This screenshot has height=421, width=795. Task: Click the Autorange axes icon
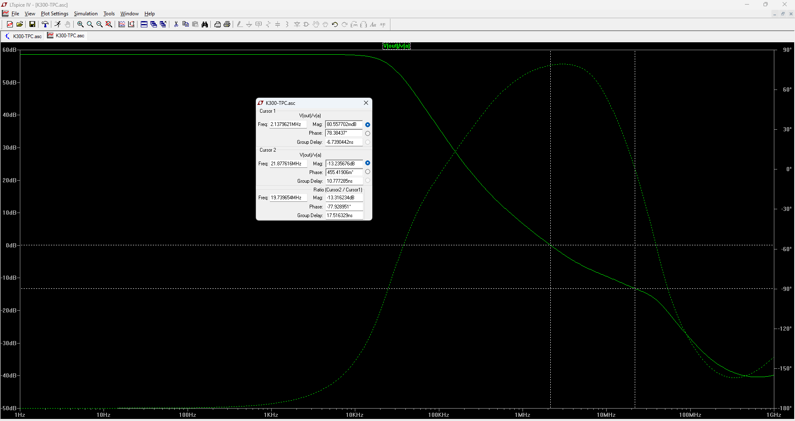[131, 24]
